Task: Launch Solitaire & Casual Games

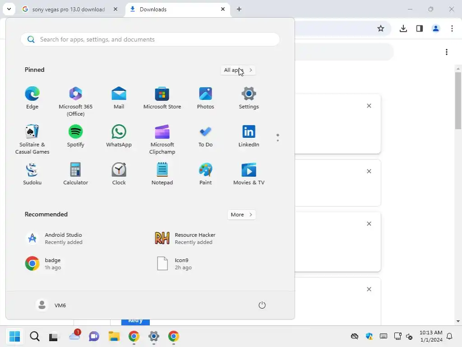Action: coord(32,139)
